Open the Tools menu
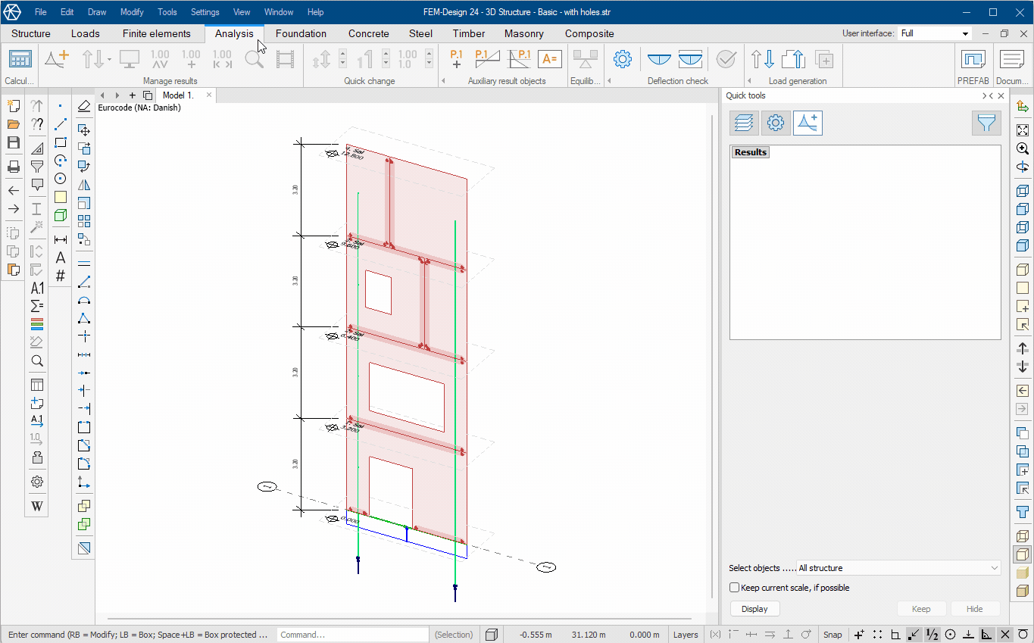Viewport: 1034px width, 643px height. 167,12
